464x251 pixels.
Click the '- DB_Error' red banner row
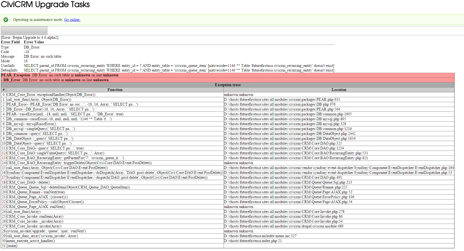point(228,80)
